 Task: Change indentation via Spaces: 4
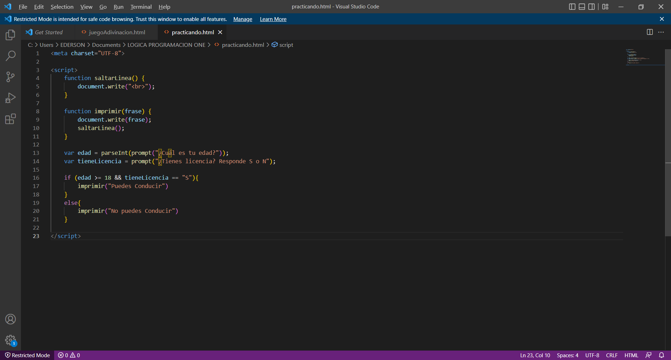pyautogui.click(x=567, y=355)
